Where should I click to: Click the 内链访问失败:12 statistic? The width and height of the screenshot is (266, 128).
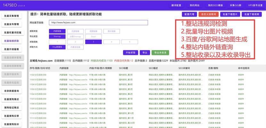coord(124,61)
